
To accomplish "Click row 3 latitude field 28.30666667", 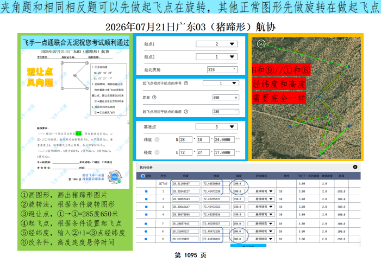I will pyautogui.click(x=186, y=207).
